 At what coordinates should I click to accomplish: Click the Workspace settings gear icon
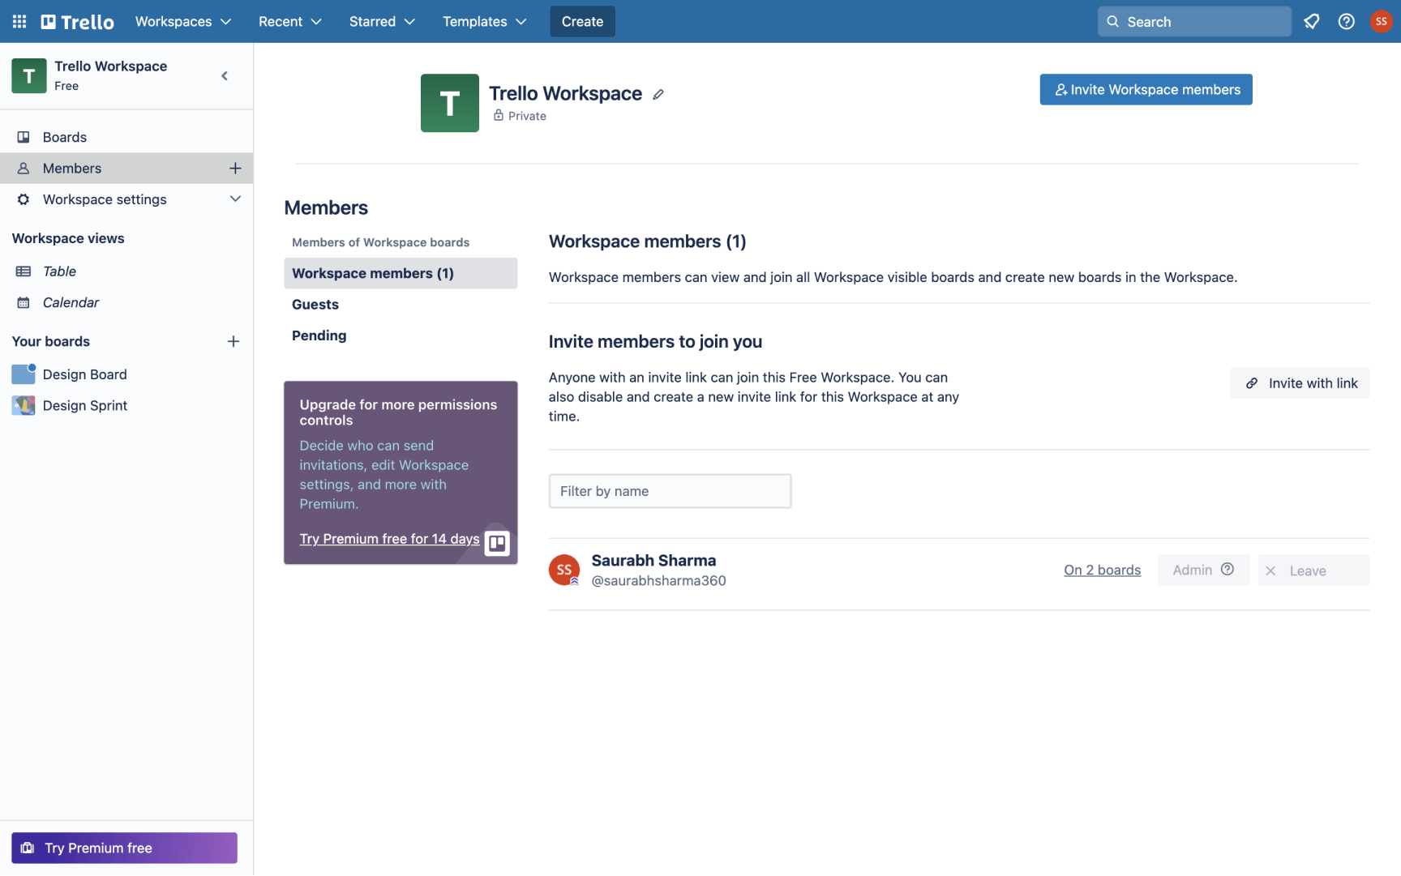click(x=24, y=200)
